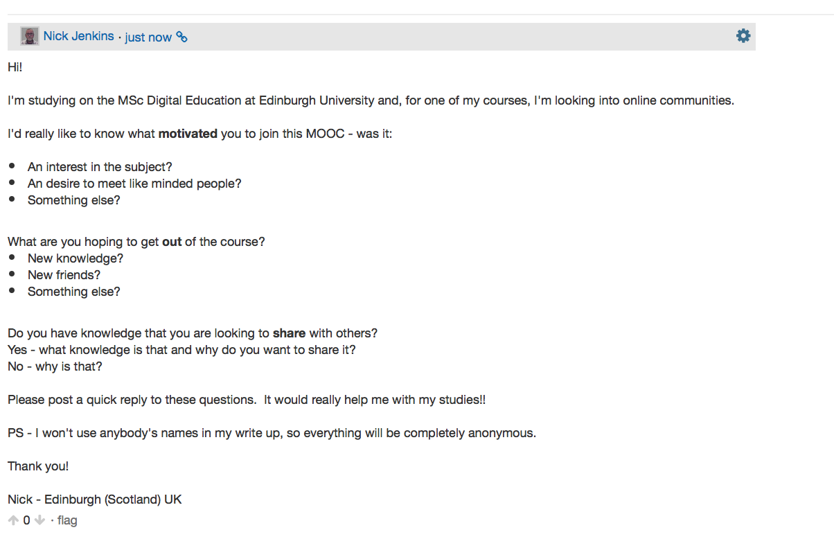Click "An interest in the subject?" bullet
The image size is (834, 539).
pyautogui.click(x=100, y=167)
